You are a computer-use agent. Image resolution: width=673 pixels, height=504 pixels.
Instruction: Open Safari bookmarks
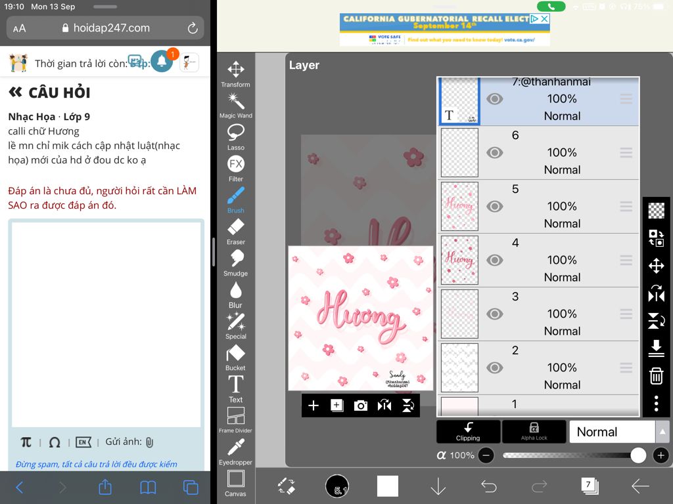click(148, 488)
